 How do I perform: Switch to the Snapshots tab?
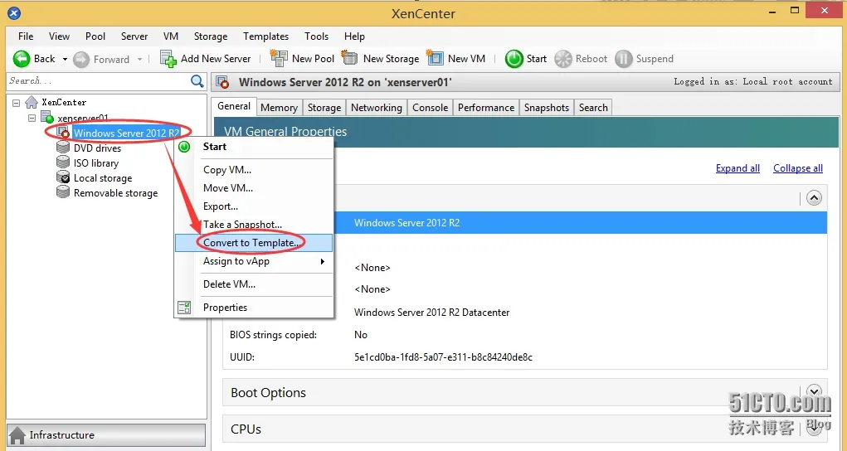pyautogui.click(x=547, y=108)
